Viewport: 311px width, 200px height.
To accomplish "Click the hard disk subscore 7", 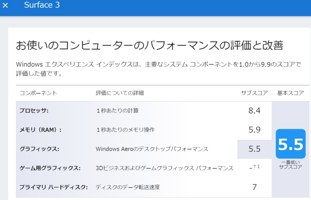I will click(x=255, y=187).
